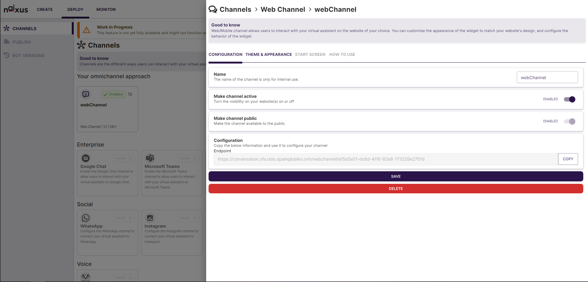The image size is (588, 282).
Task: Switch to Theme & Appearance tab
Action: (x=269, y=54)
